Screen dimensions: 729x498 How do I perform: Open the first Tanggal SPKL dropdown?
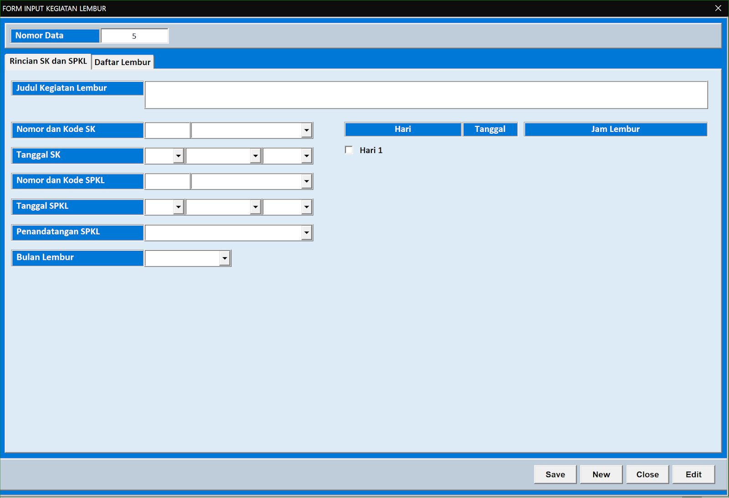[x=177, y=207]
